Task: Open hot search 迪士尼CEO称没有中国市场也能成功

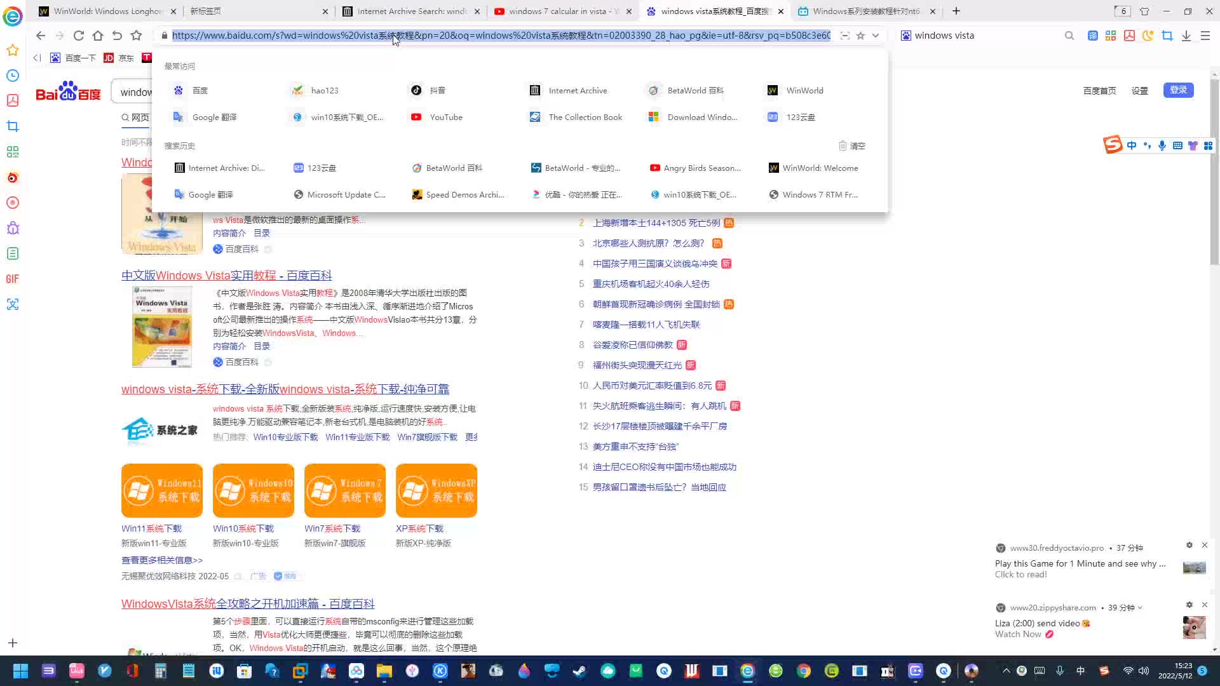Action: click(665, 467)
